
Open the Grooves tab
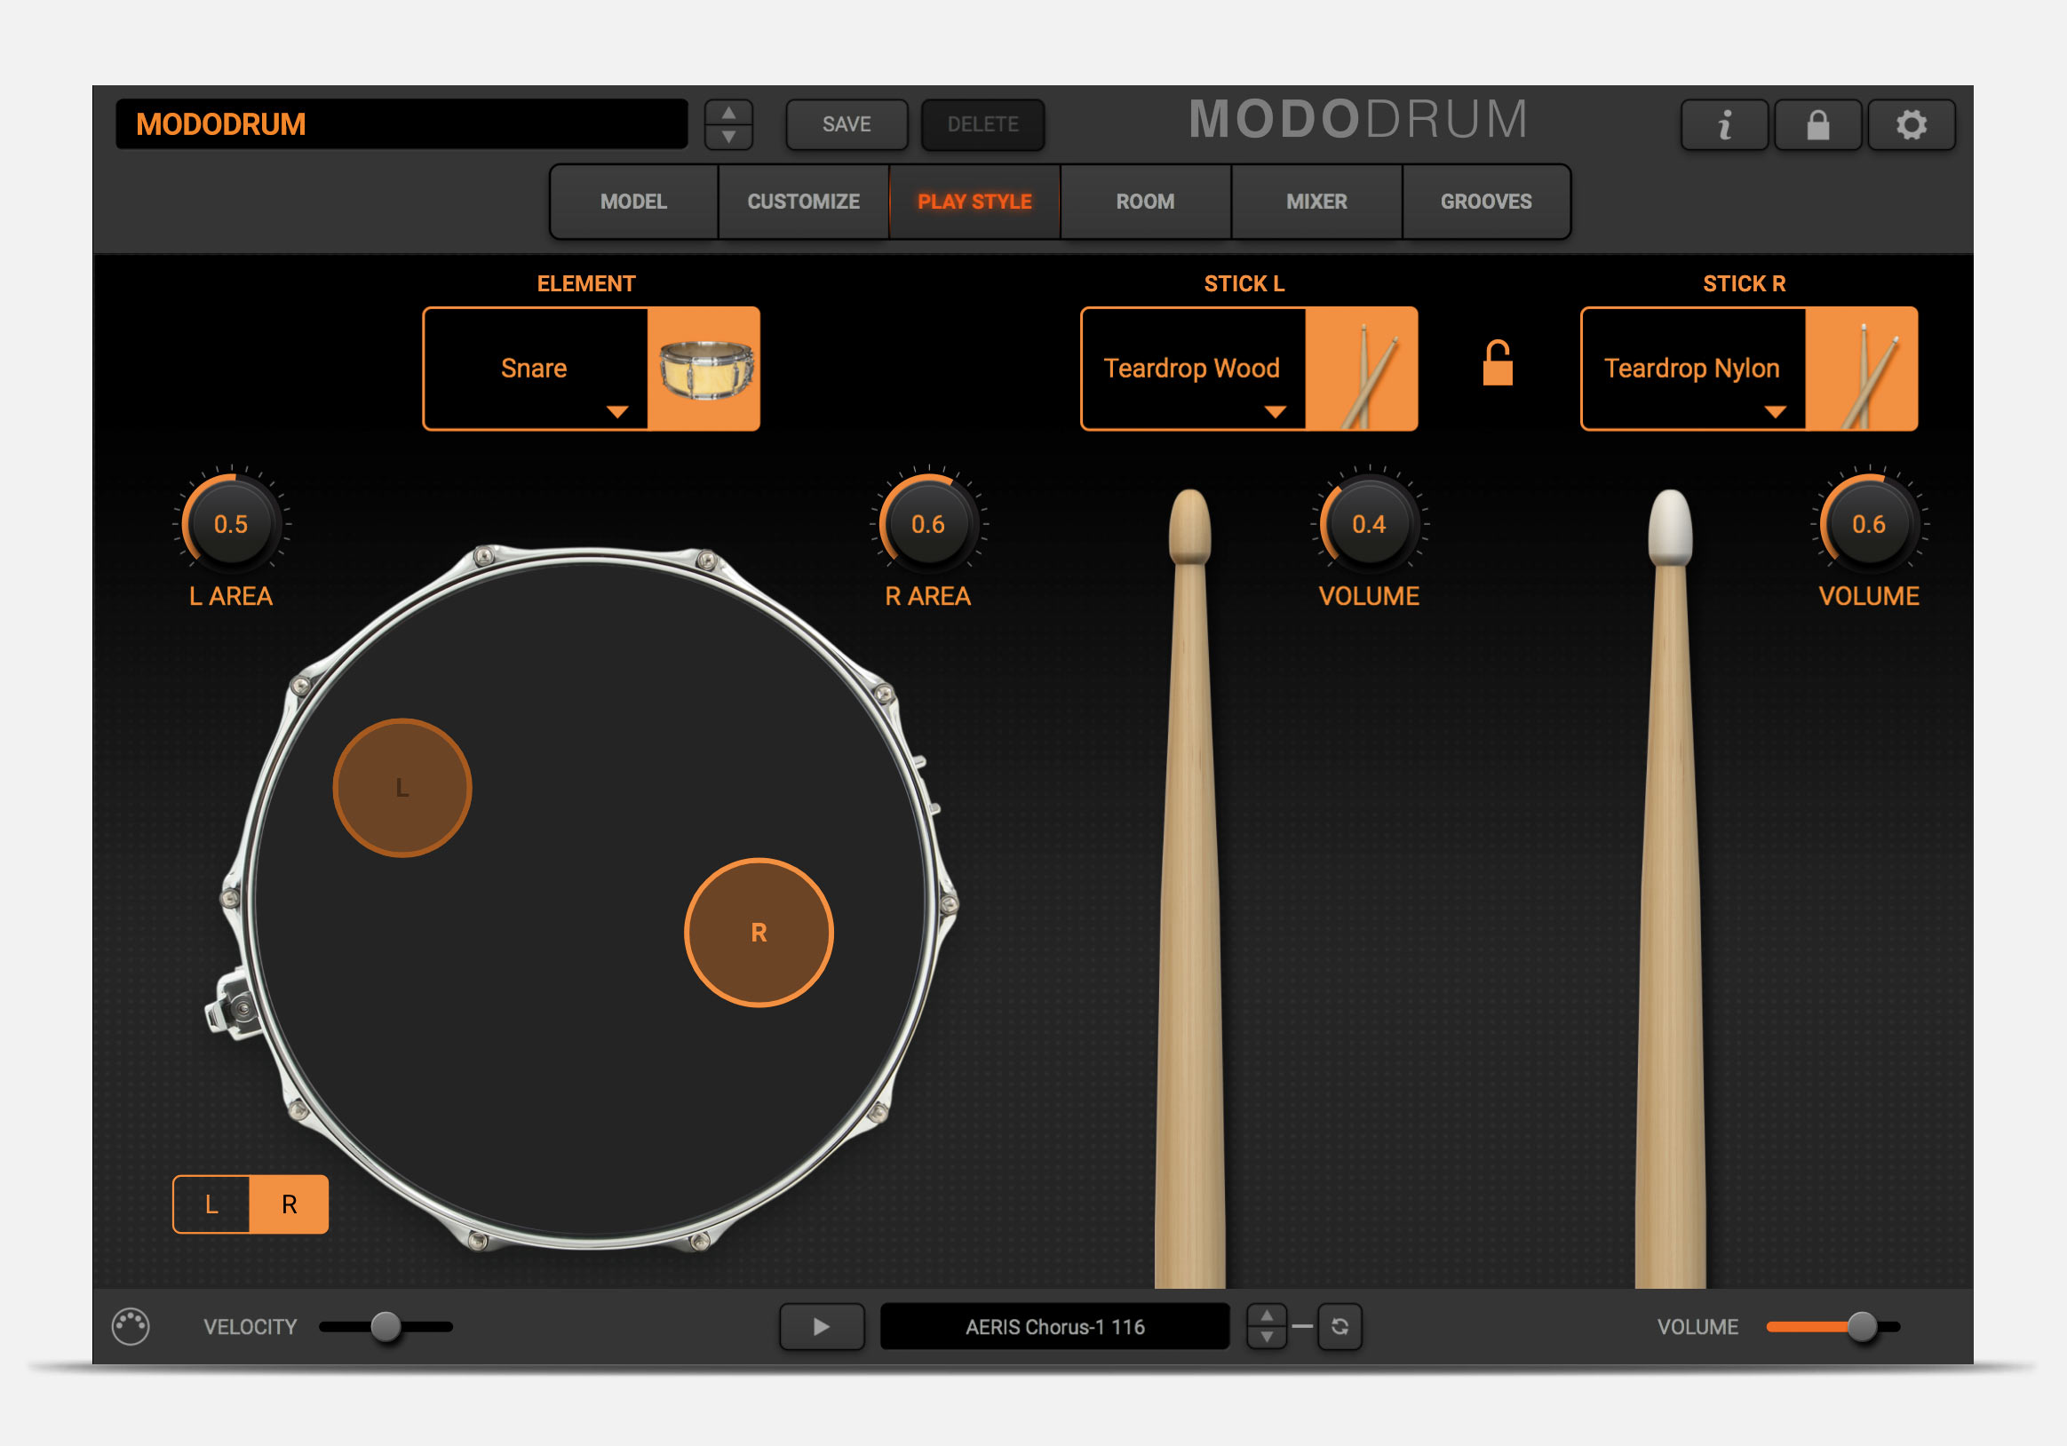(1485, 202)
